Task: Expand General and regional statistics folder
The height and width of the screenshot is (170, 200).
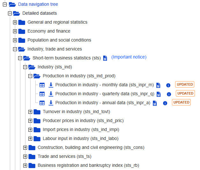Action: [x=15, y=22]
